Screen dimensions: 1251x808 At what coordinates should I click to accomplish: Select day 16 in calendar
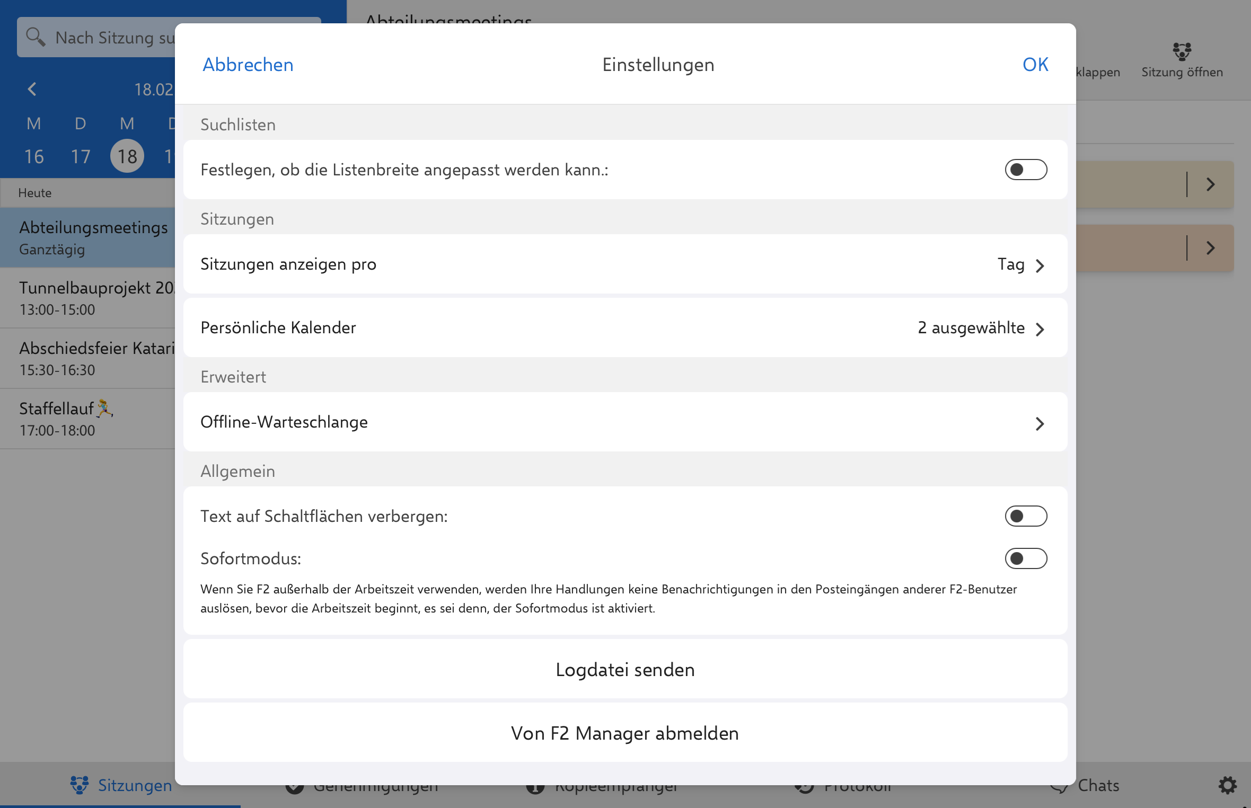[34, 156]
